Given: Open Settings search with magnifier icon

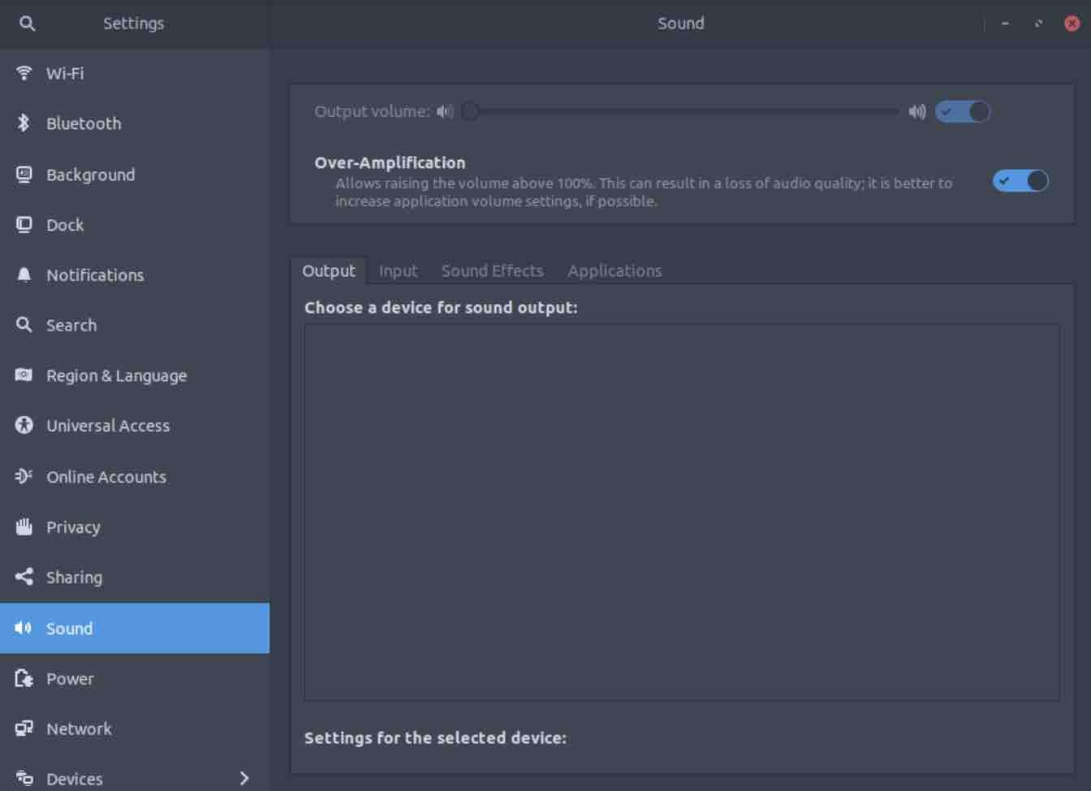Looking at the screenshot, I should [x=27, y=24].
